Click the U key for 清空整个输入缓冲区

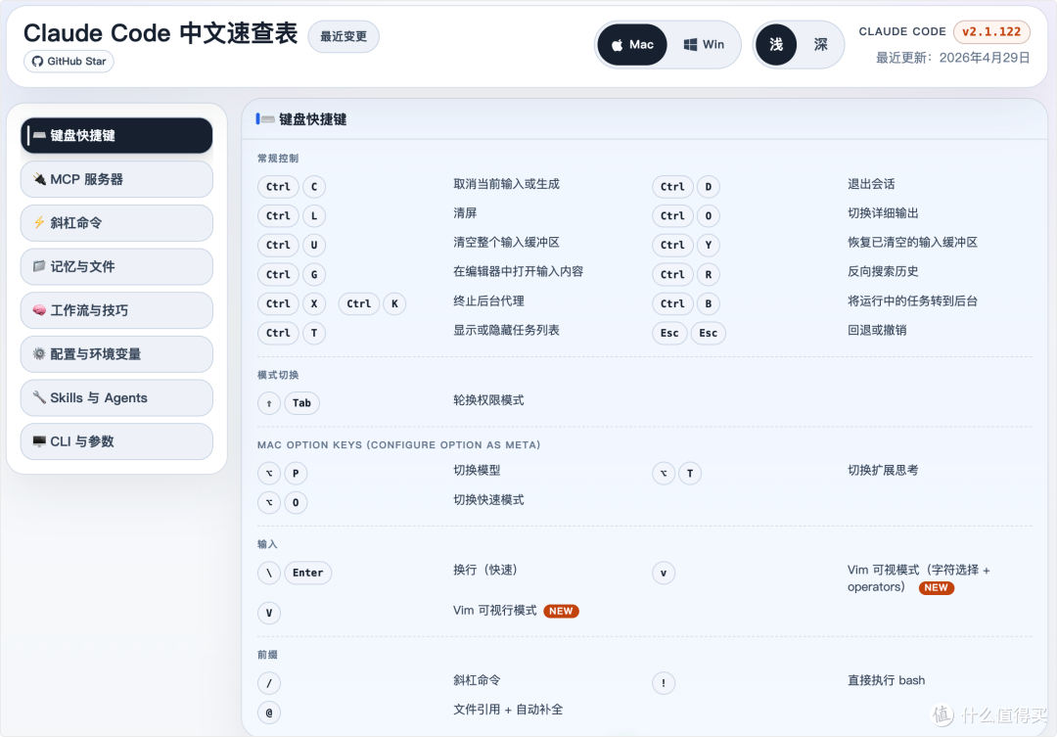click(314, 245)
